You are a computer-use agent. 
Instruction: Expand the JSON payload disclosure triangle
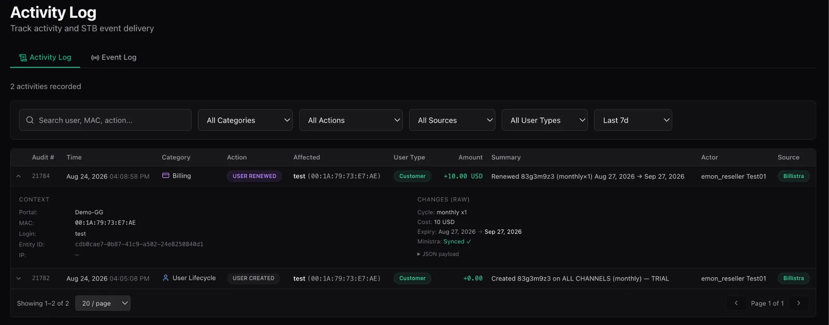point(419,254)
